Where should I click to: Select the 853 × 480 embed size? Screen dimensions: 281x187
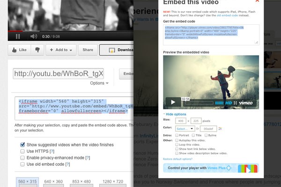pyautogui.click(x=81, y=182)
